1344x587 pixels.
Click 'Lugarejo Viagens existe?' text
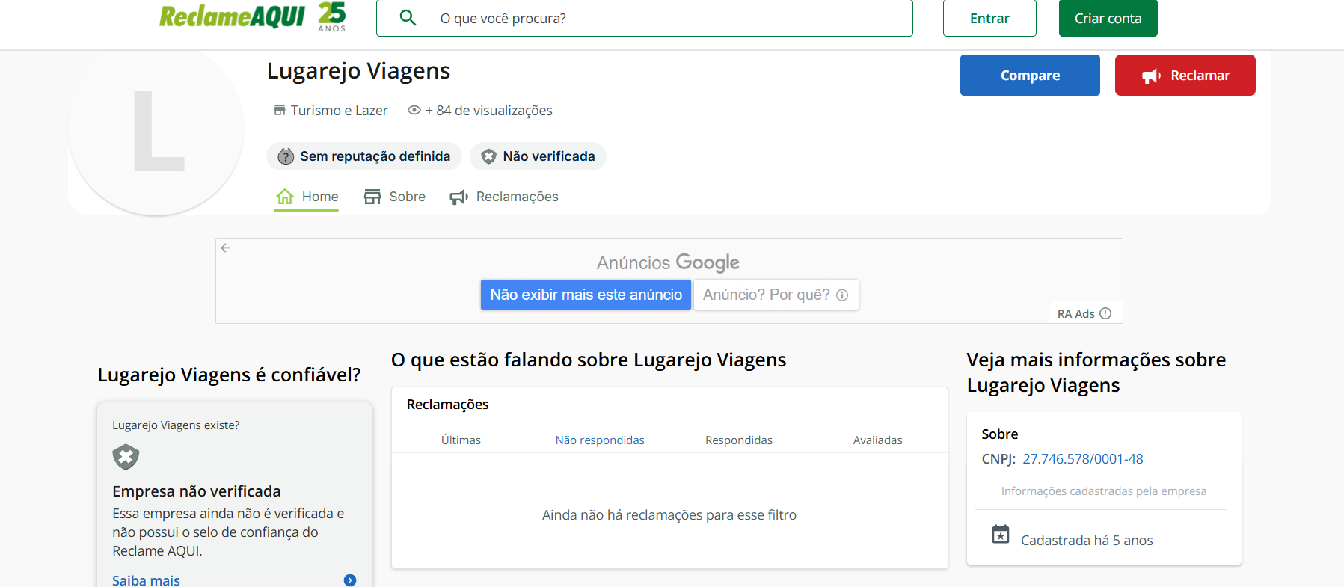[176, 425]
